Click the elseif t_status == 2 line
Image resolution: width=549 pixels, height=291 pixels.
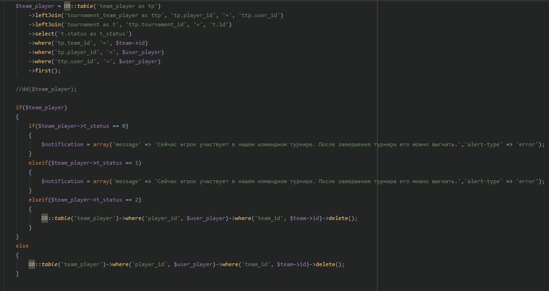85,200
